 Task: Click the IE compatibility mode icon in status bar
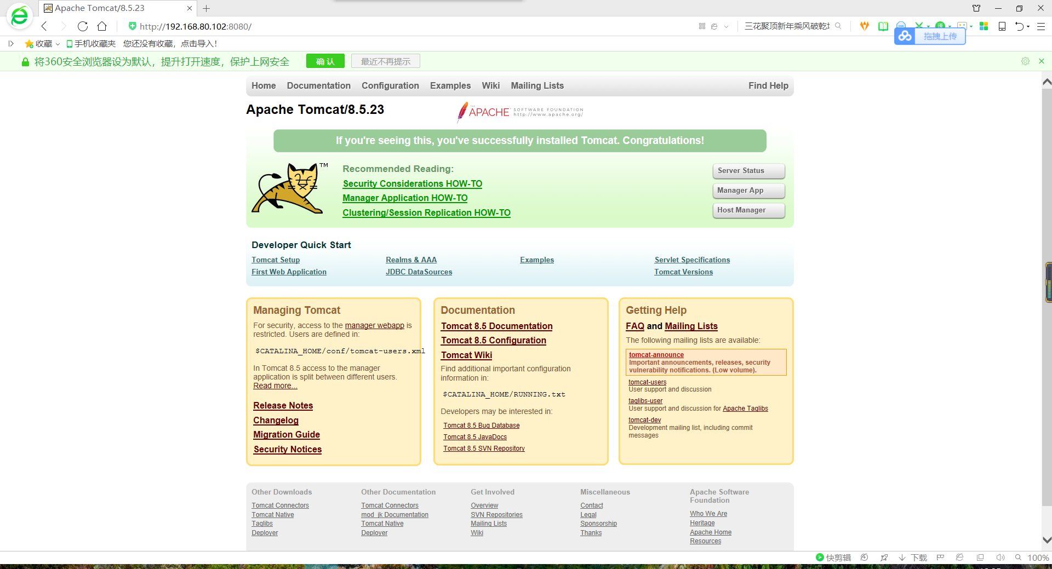point(959,557)
